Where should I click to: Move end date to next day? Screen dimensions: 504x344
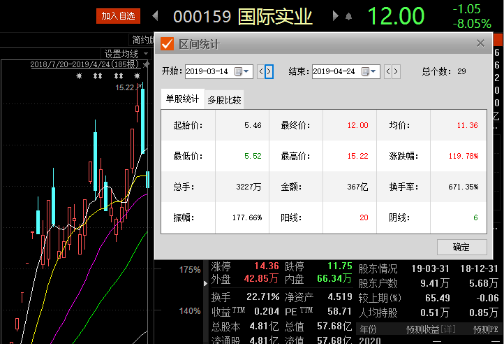(396, 71)
